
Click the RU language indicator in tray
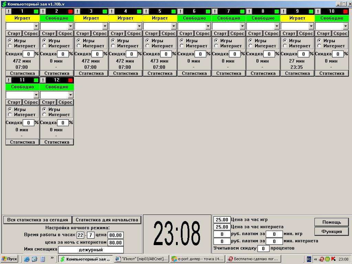(x=309, y=259)
